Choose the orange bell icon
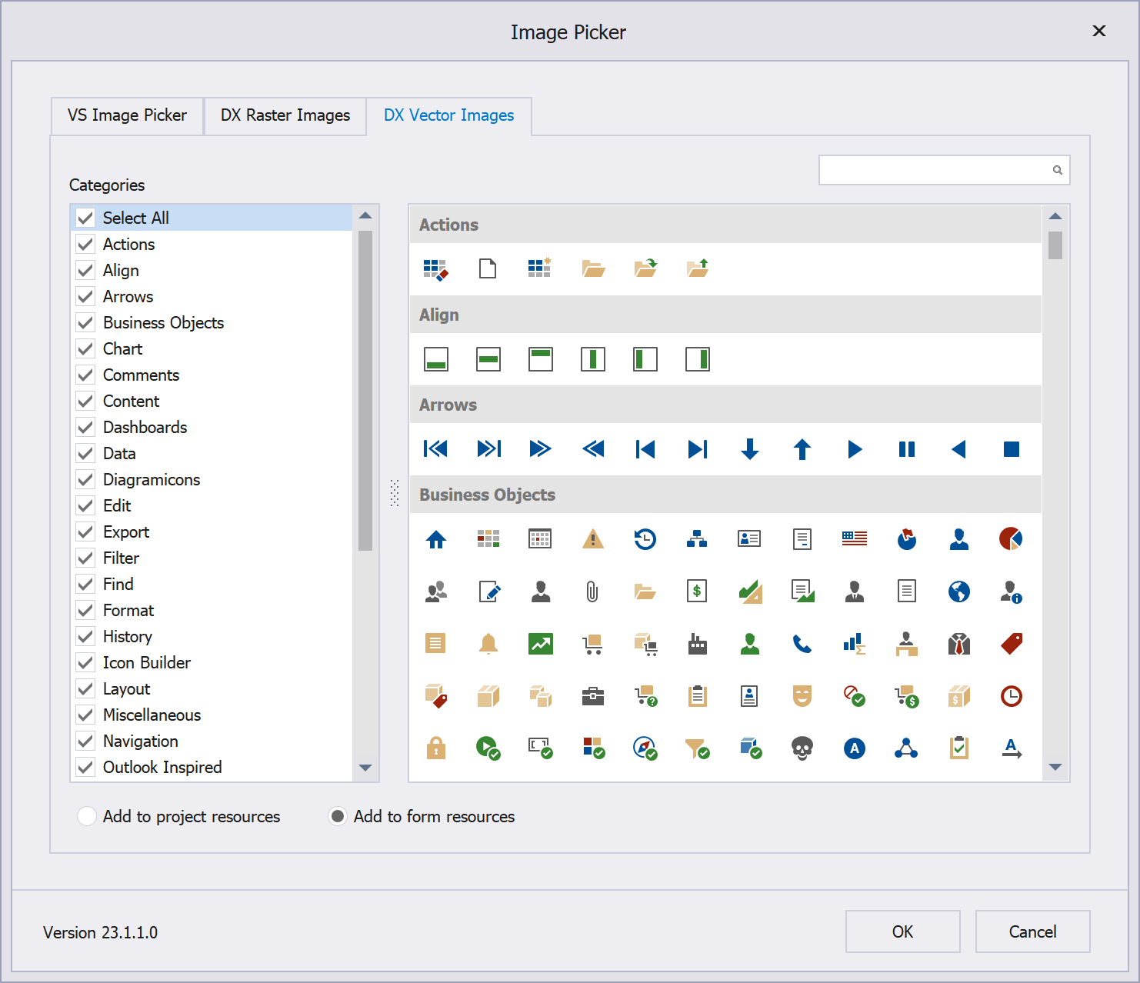 pyautogui.click(x=488, y=644)
